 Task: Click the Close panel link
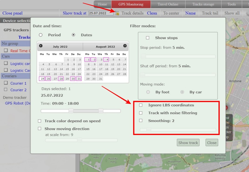click(x=12, y=13)
